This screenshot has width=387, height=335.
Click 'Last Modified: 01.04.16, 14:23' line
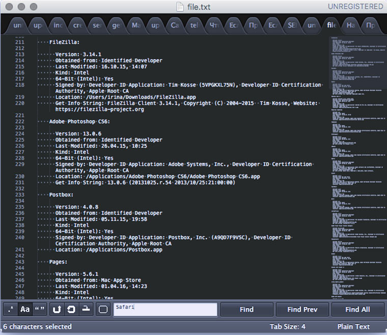point(101,287)
